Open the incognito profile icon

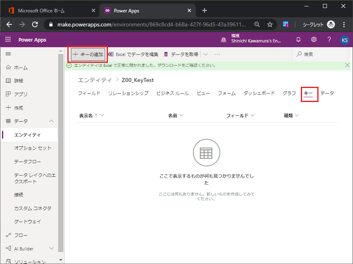(331, 24)
